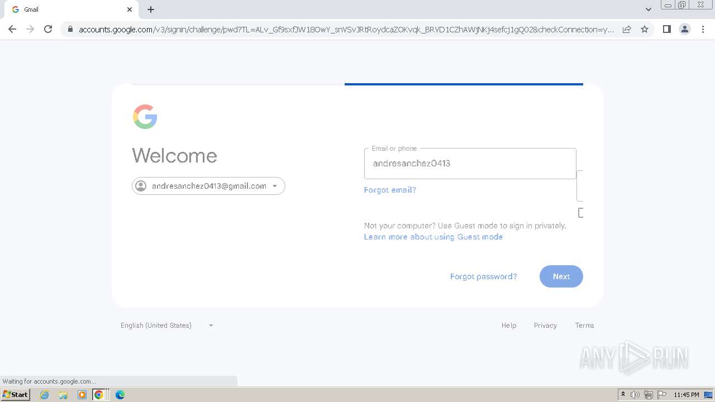715x402 pixels.
Task: Focus the Email or phone field
Action: coord(470,164)
